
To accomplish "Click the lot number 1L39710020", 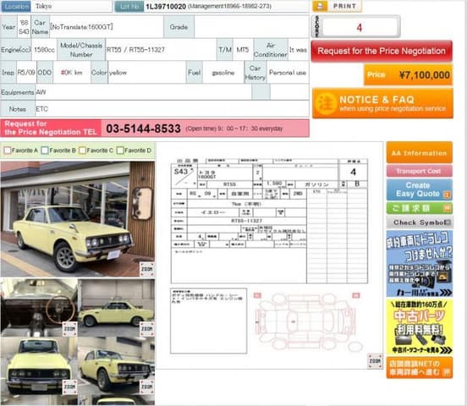I will coord(166,6).
